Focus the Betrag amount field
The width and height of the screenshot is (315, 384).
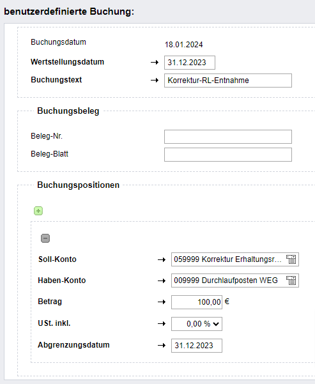coord(197,302)
